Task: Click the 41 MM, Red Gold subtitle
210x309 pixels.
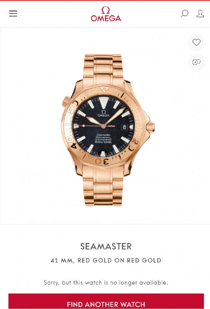Action: click(x=106, y=260)
